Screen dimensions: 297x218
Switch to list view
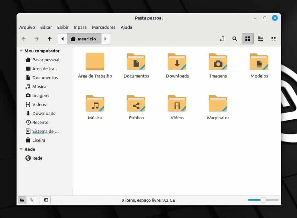pyautogui.click(x=261, y=39)
